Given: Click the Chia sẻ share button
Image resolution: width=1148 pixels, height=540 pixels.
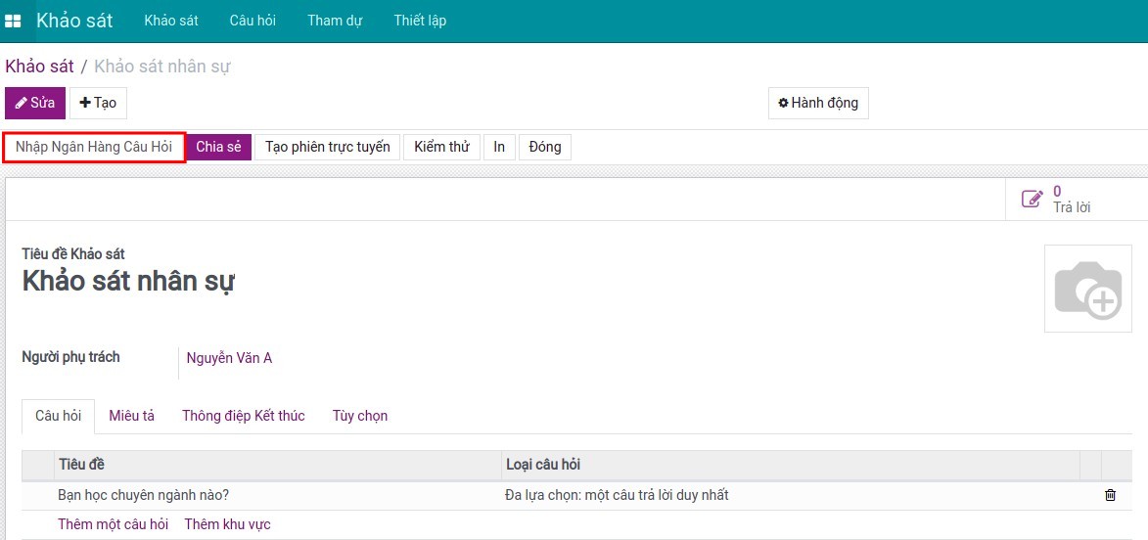Looking at the screenshot, I should 218,147.
